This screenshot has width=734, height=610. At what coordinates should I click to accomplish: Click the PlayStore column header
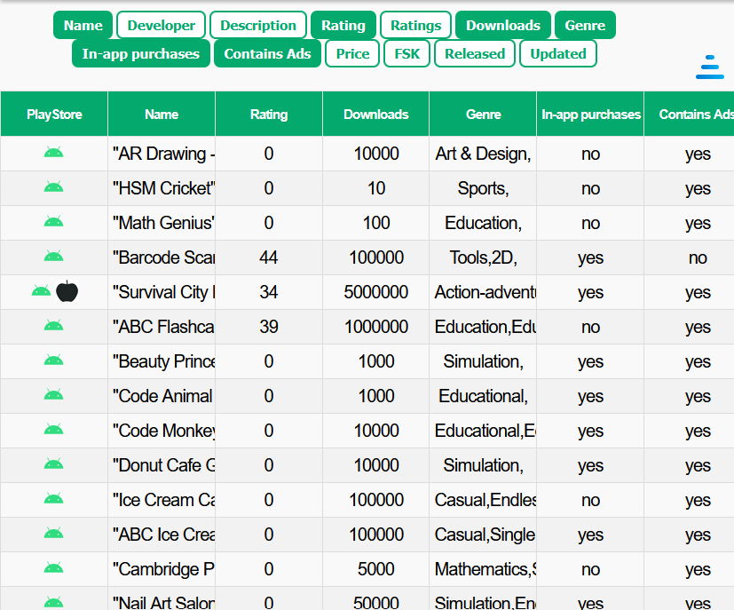tap(54, 114)
